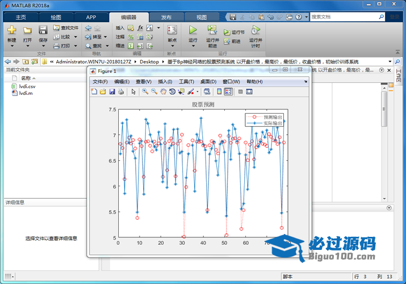Click the Breakpoints (断点) icon

pos(172,30)
